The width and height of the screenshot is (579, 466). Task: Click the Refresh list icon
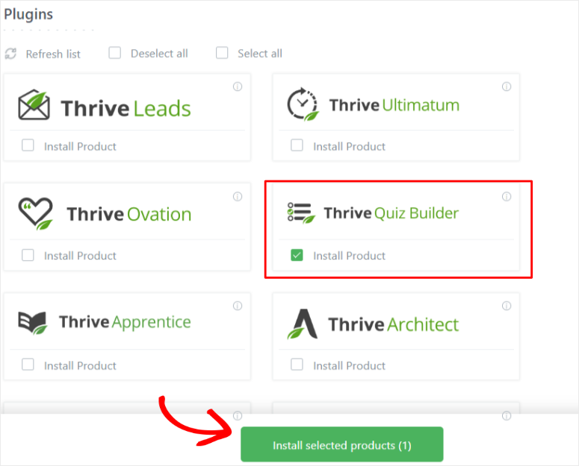[x=10, y=54]
